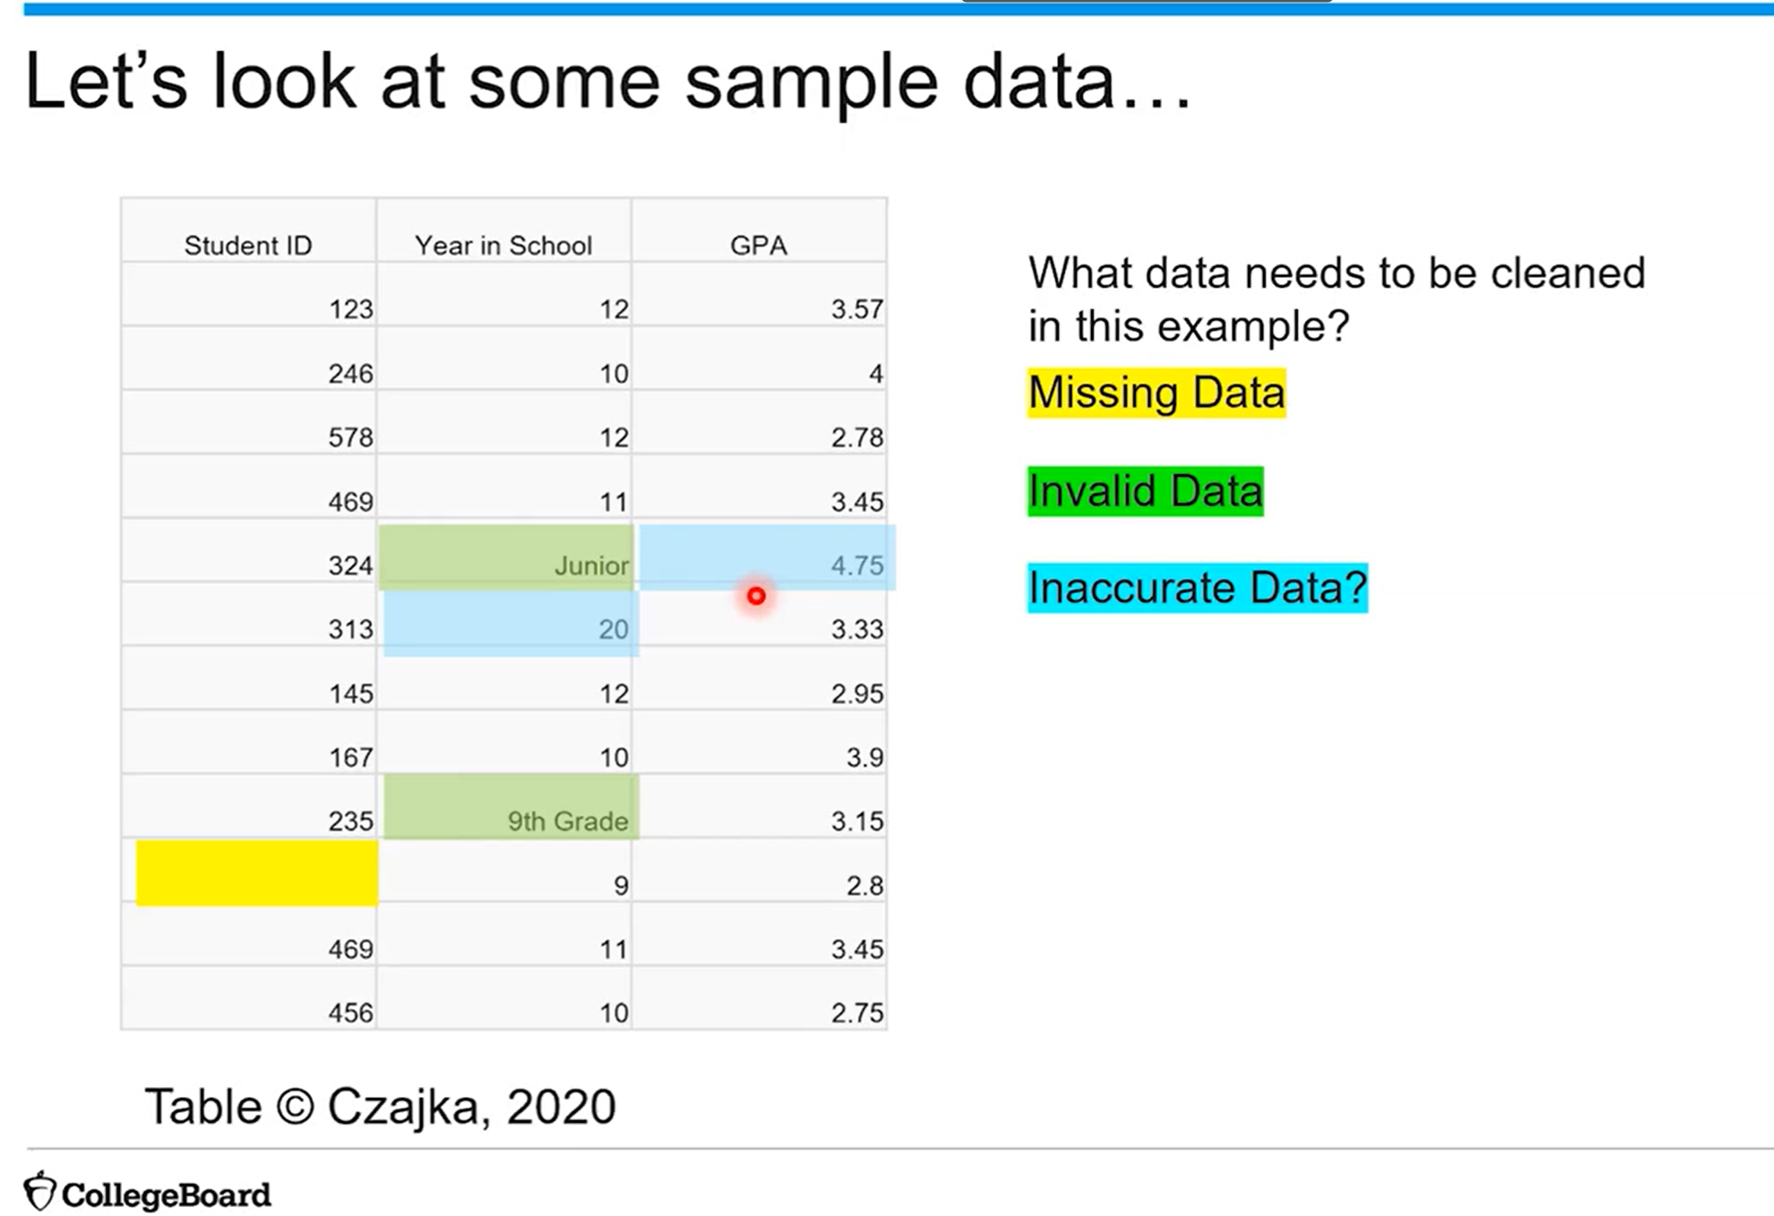Screen dimensions: 1774x1216
Task: Click the green Invalid Data label
Action: (1146, 491)
